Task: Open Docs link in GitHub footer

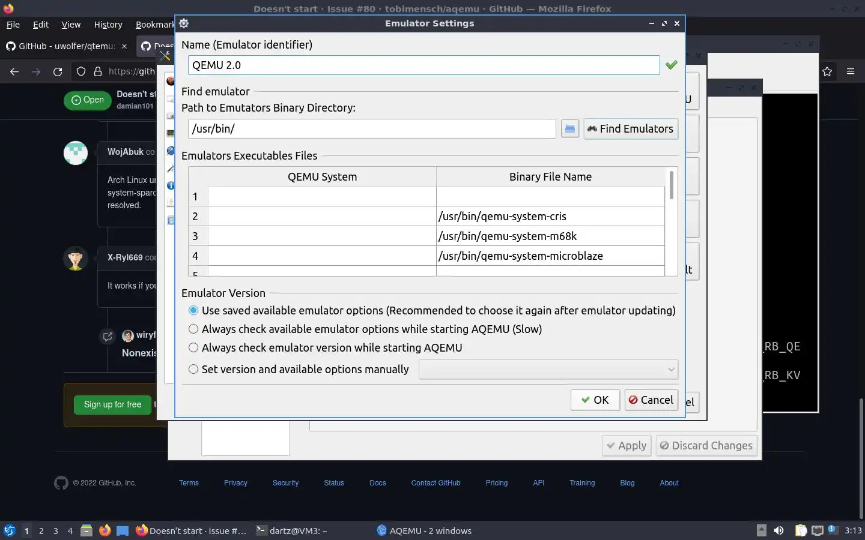Action: [378, 483]
